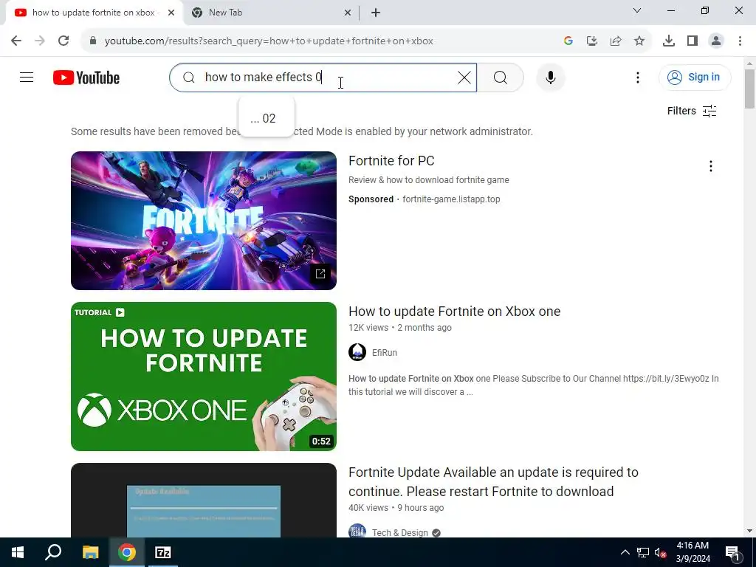756x567 pixels.
Task: Open the notification center
Action: (732, 552)
